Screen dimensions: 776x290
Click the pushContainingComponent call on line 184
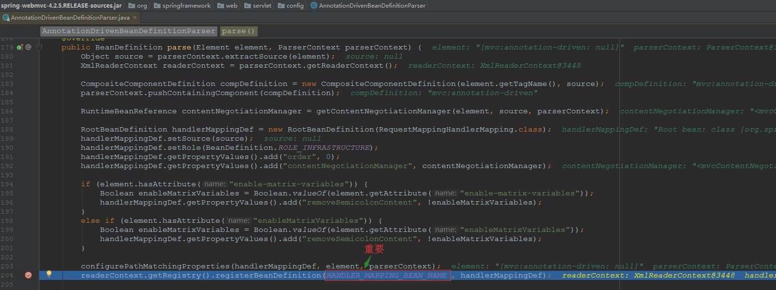[x=203, y=93]
